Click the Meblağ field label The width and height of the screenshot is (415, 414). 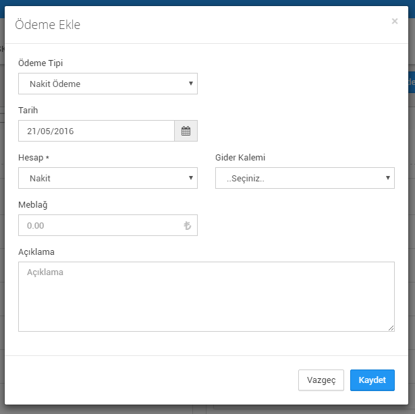click(x=33, y=205)
